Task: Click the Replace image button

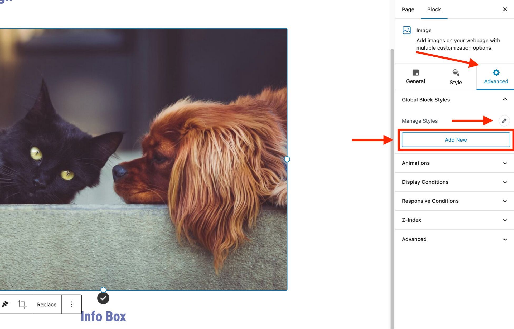Action: click(x=46, y=304)
